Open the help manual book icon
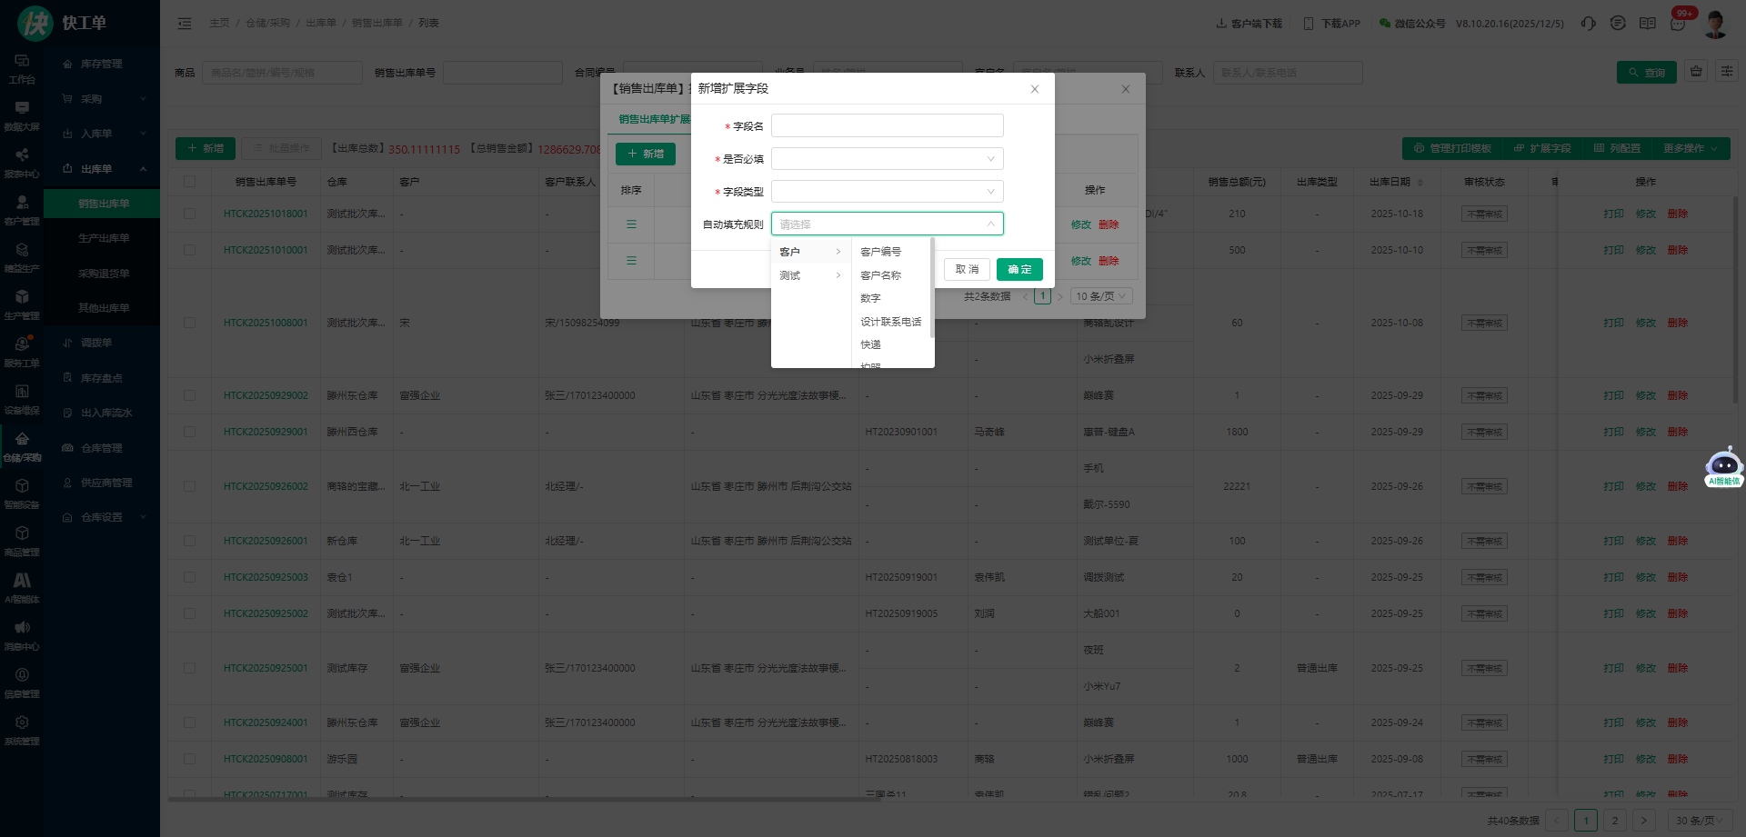 pyautogui.click(x=1647, y=24)
